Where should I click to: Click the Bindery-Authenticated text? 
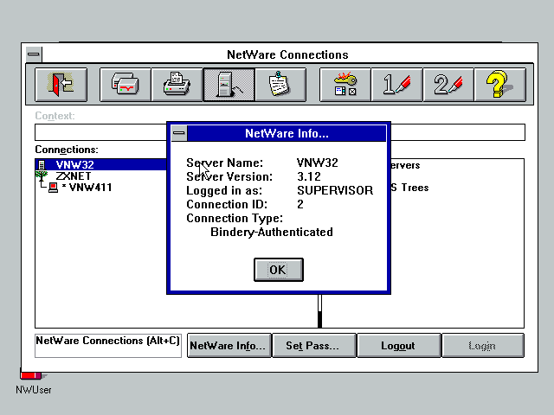point(272,233)
